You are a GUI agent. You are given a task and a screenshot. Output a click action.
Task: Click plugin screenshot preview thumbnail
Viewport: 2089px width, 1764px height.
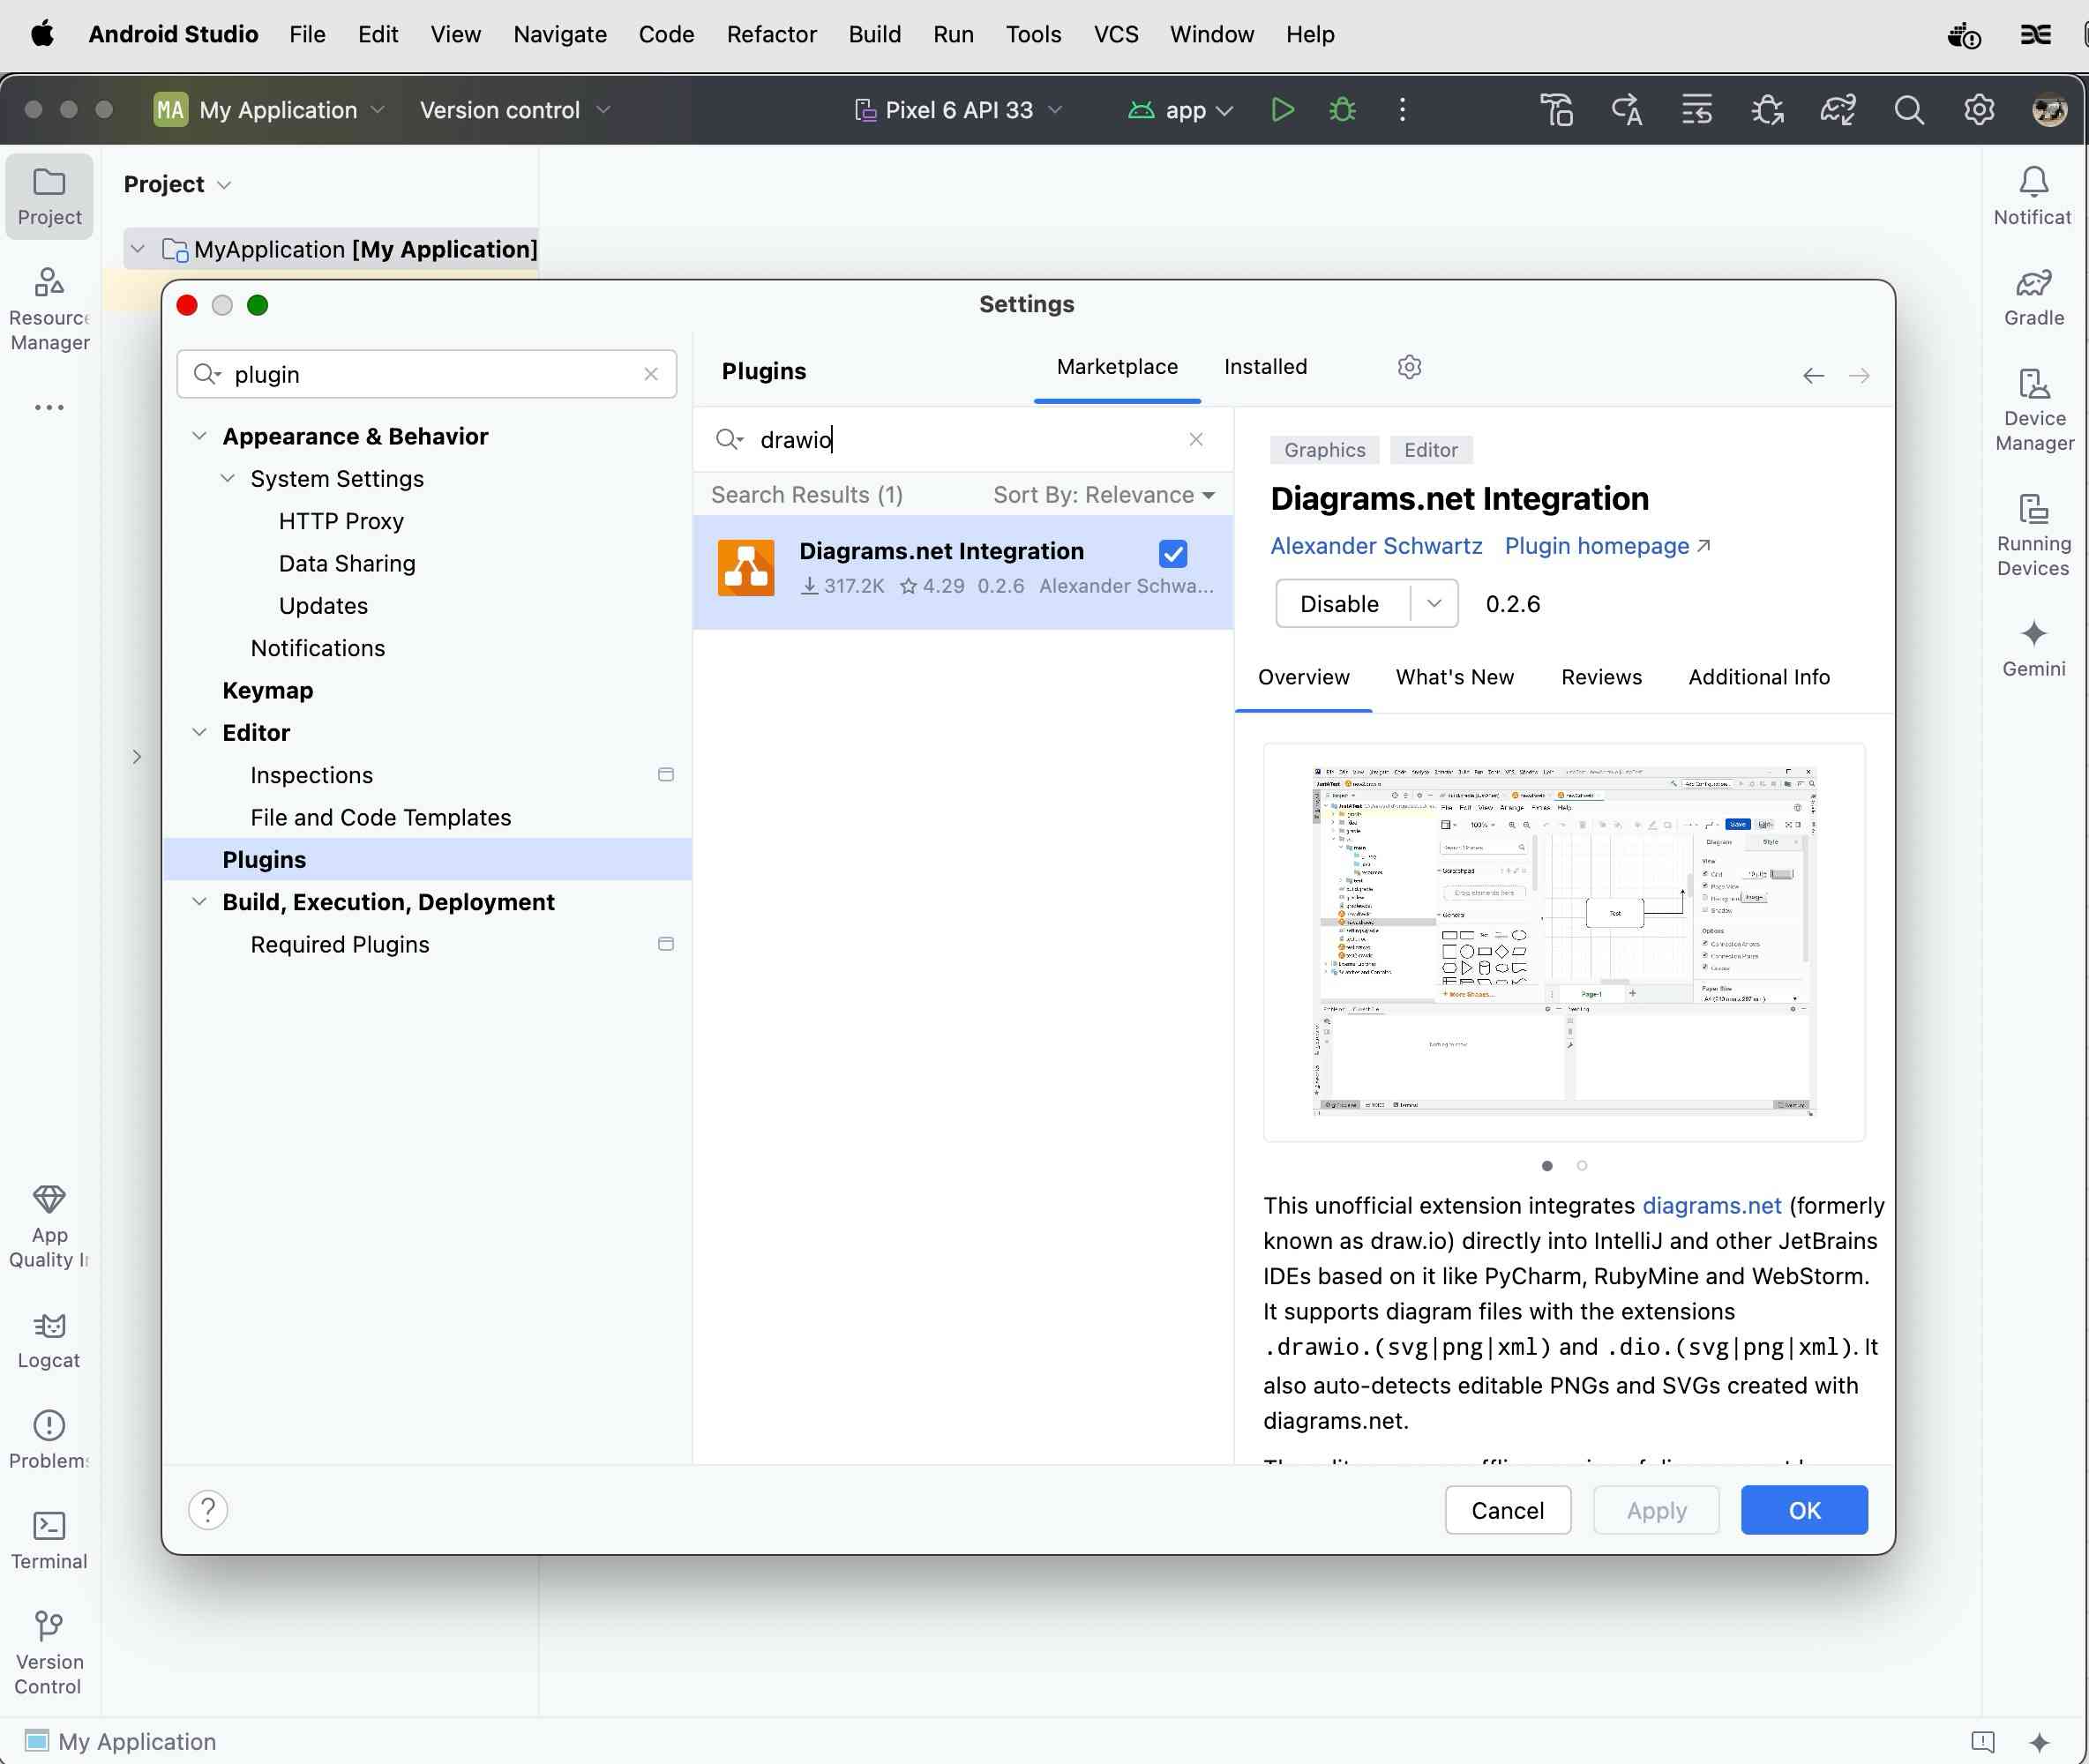[1563, 940]
